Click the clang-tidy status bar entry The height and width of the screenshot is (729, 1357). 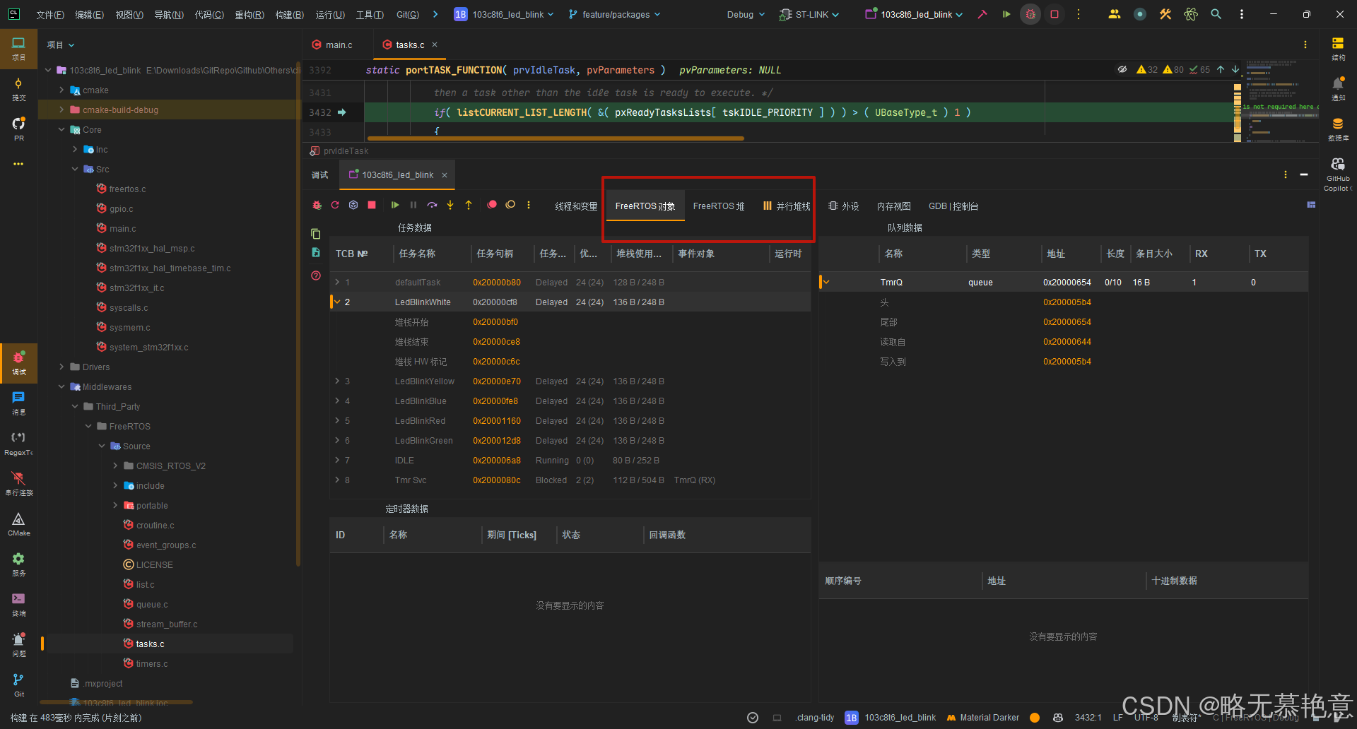[815, 717]
